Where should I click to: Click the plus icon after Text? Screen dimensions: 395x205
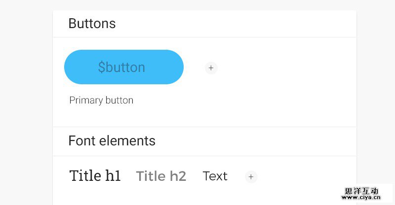pos(251,176)
